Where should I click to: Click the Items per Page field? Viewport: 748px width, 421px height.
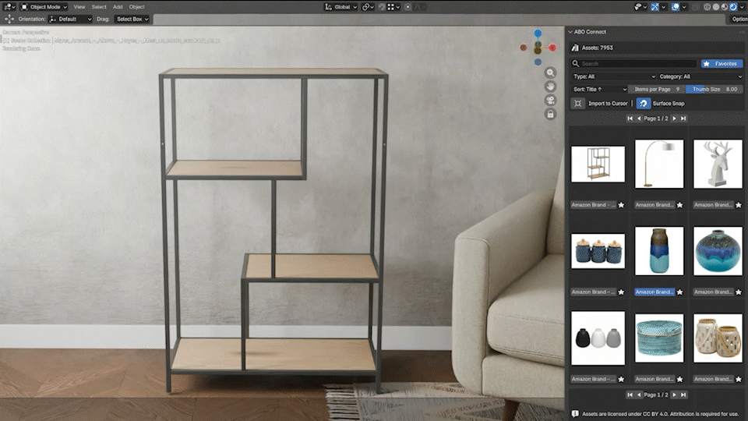[x=656, y=89]
